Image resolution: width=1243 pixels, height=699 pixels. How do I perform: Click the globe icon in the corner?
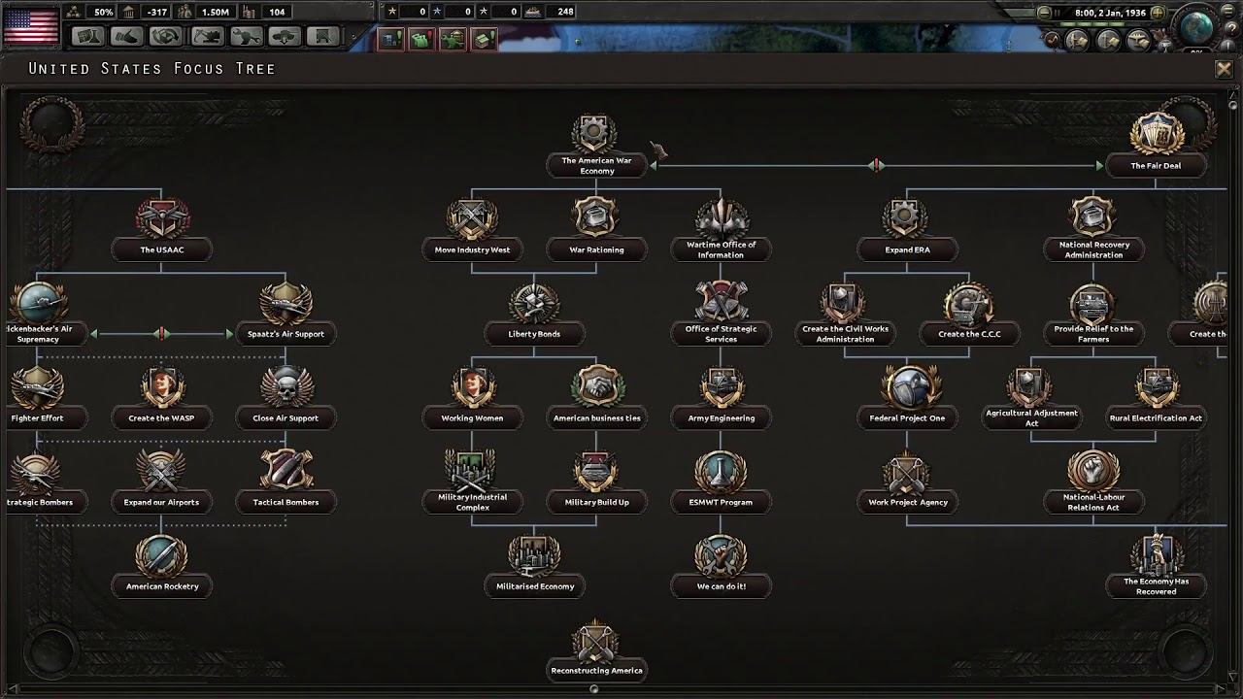point(1196,26)
